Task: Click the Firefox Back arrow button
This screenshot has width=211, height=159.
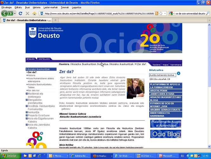Action: pyautogui.click(x=4, y=13)
